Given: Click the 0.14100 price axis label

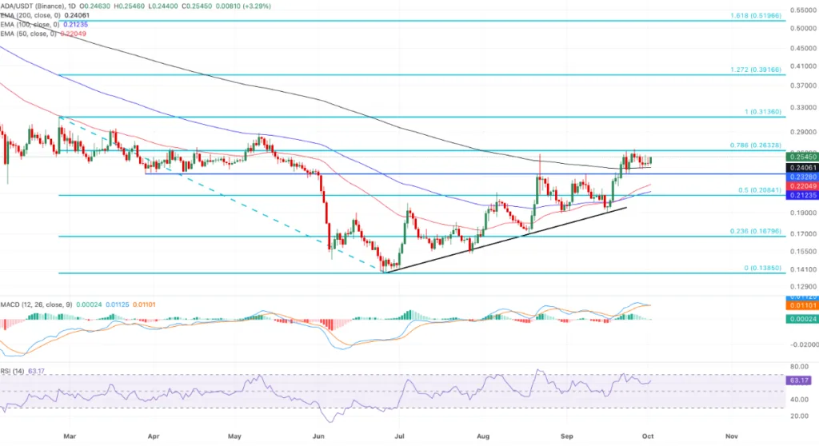Looking at the screenshot, I should pyautogui.click(x=804, y=270).
